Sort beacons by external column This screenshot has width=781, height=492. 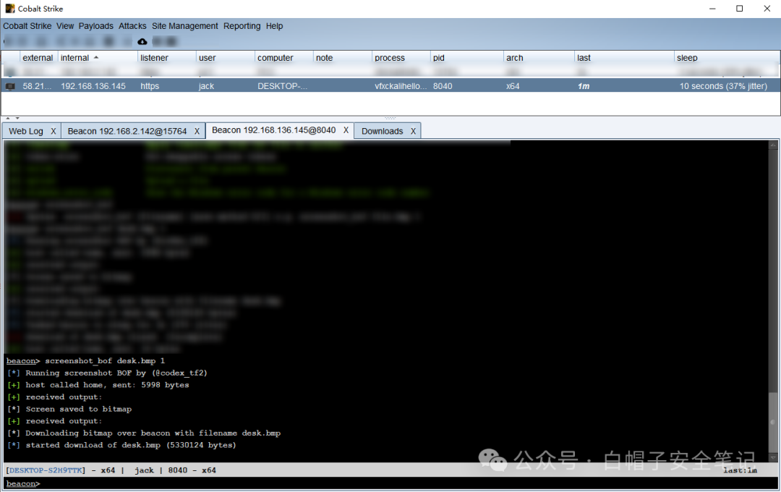(39, 58)
